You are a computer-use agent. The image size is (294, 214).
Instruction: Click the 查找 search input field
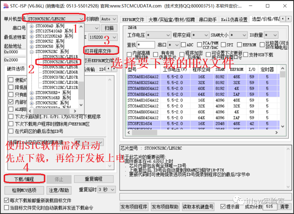click(146, 45)
